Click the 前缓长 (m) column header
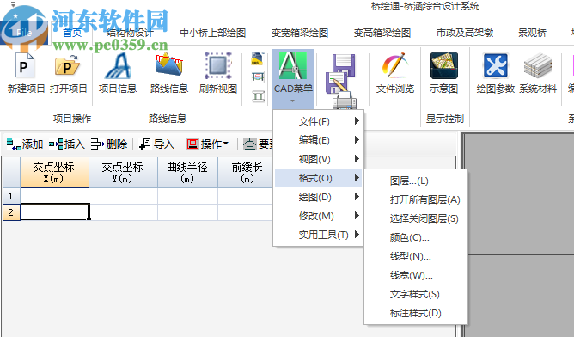The width and height of the screenshot is (574, 337). point(246,172)
